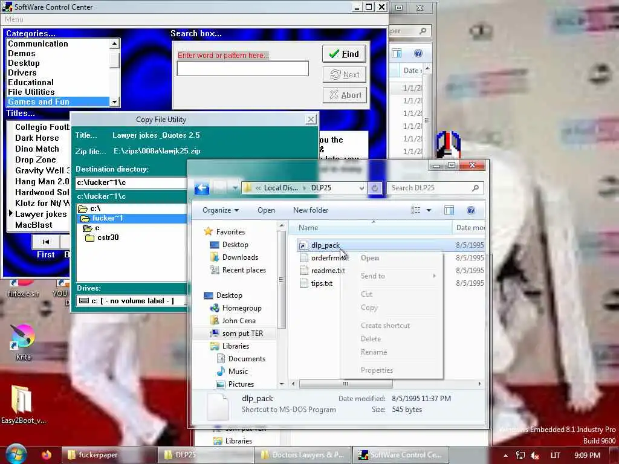Select MacBlast title
Screen dimensions: 619x464
(34, 225)
